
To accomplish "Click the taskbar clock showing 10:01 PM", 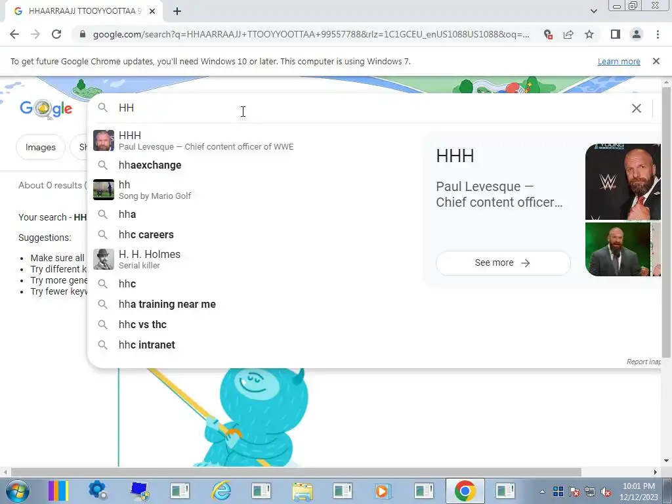I will (639, 492).
